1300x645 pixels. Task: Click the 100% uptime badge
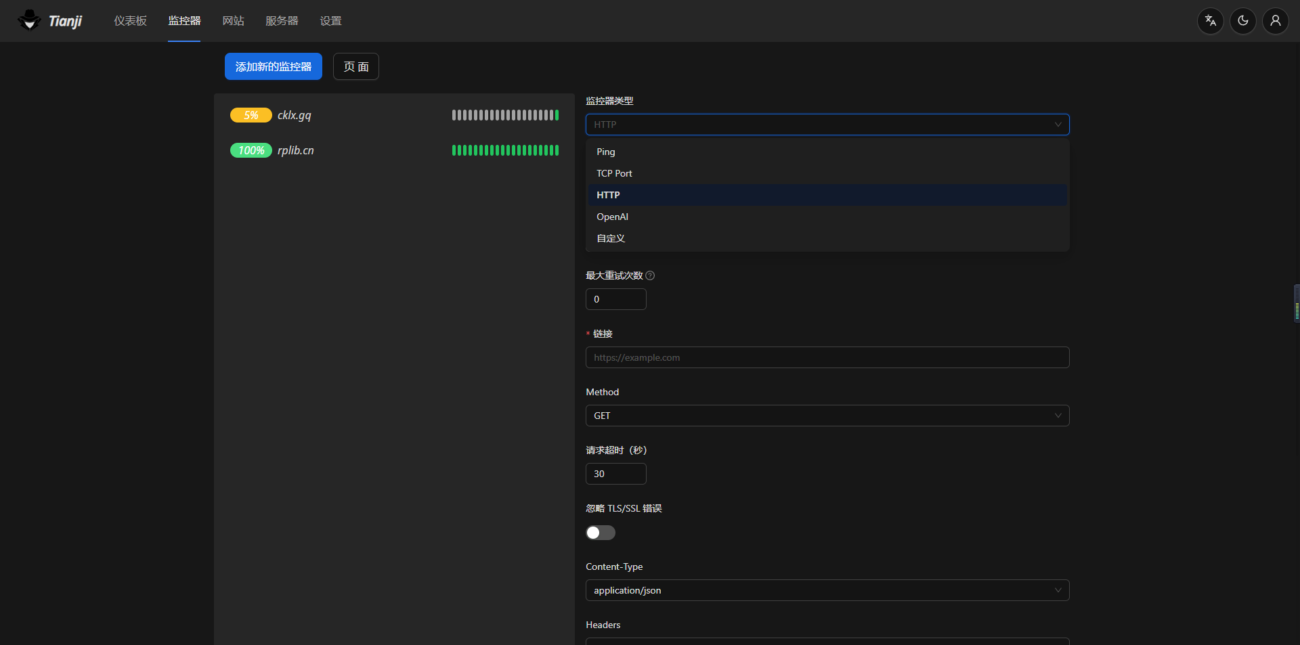coord(251,150)
